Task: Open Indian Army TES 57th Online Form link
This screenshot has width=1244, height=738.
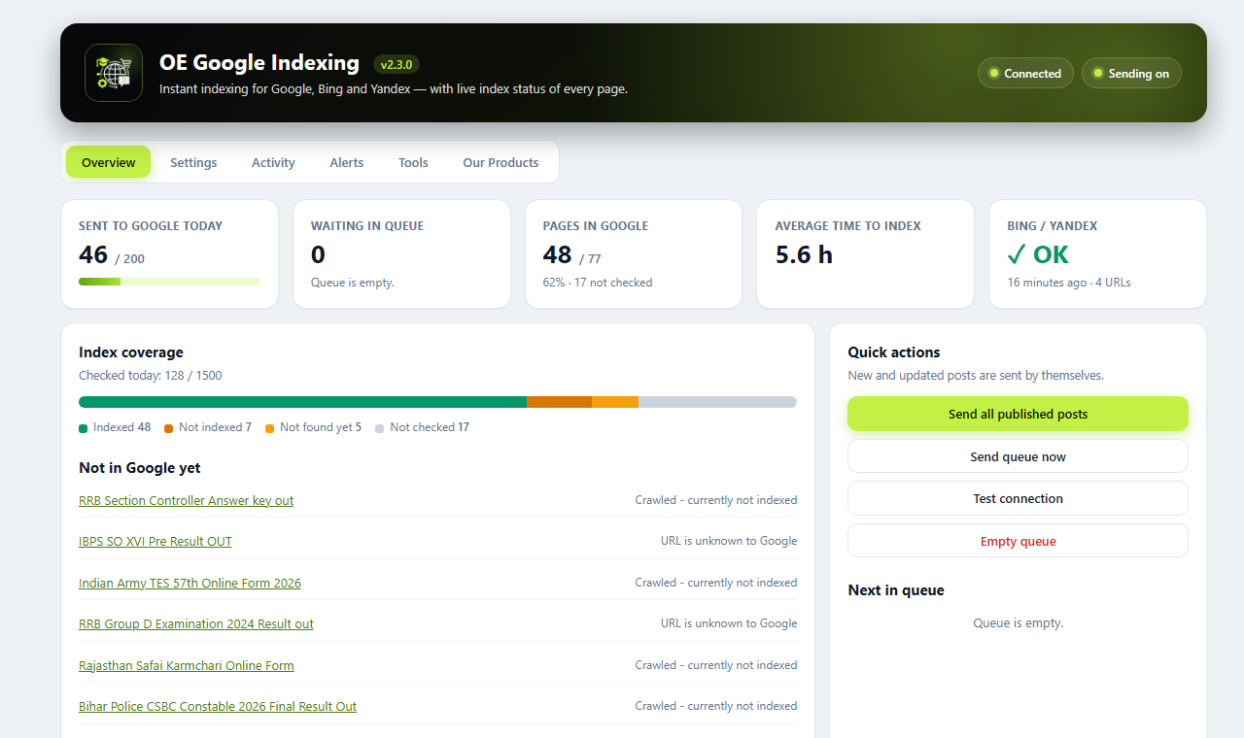Action: 190,584
